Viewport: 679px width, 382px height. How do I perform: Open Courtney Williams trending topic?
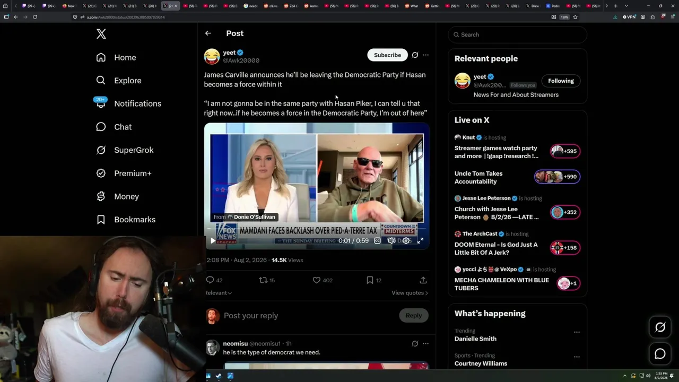pos(481,363)
